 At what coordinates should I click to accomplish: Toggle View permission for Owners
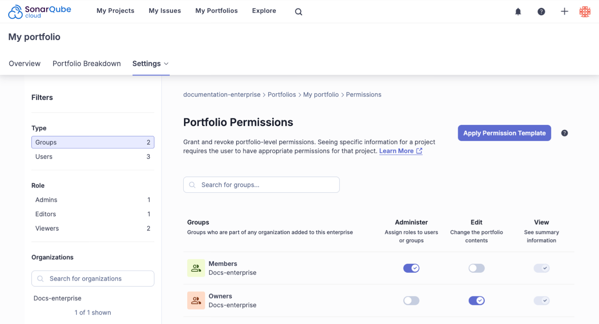[x=541, y=300]
